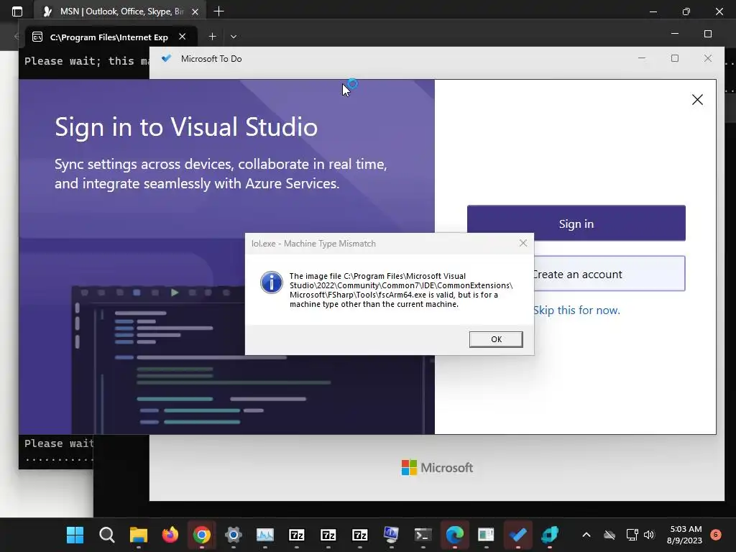Minimize the Microsoft To Do window

[642, 58]
